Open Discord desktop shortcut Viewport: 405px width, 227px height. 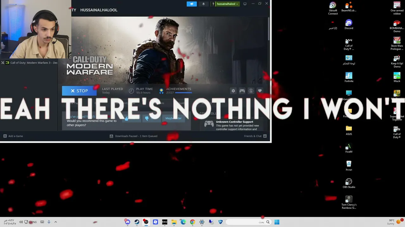[x=349, y=25]
